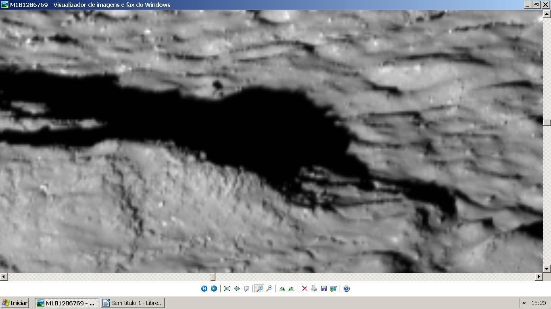Viewport: 551px width, 309px height.
Task: Start the slide show
Action: [x=246, y=288]
